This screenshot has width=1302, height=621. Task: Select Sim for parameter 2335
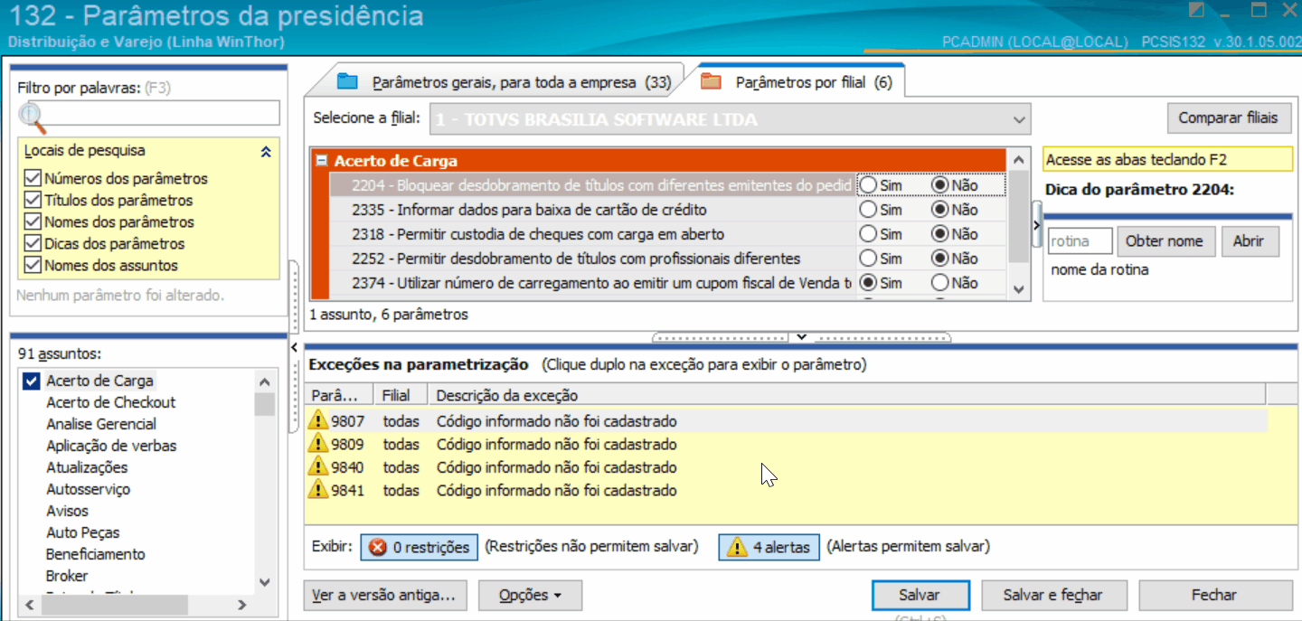868,210
